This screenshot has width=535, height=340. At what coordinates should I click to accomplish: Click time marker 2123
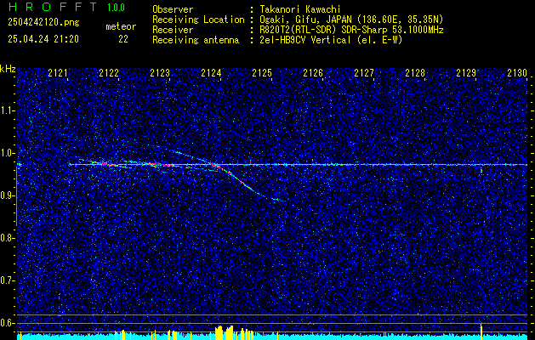pos(160,73)
